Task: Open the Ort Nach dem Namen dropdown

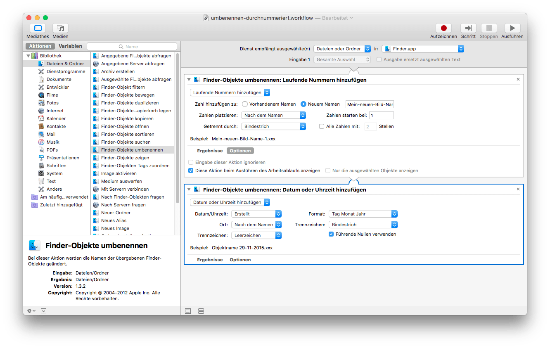Action: pos(256,225)
